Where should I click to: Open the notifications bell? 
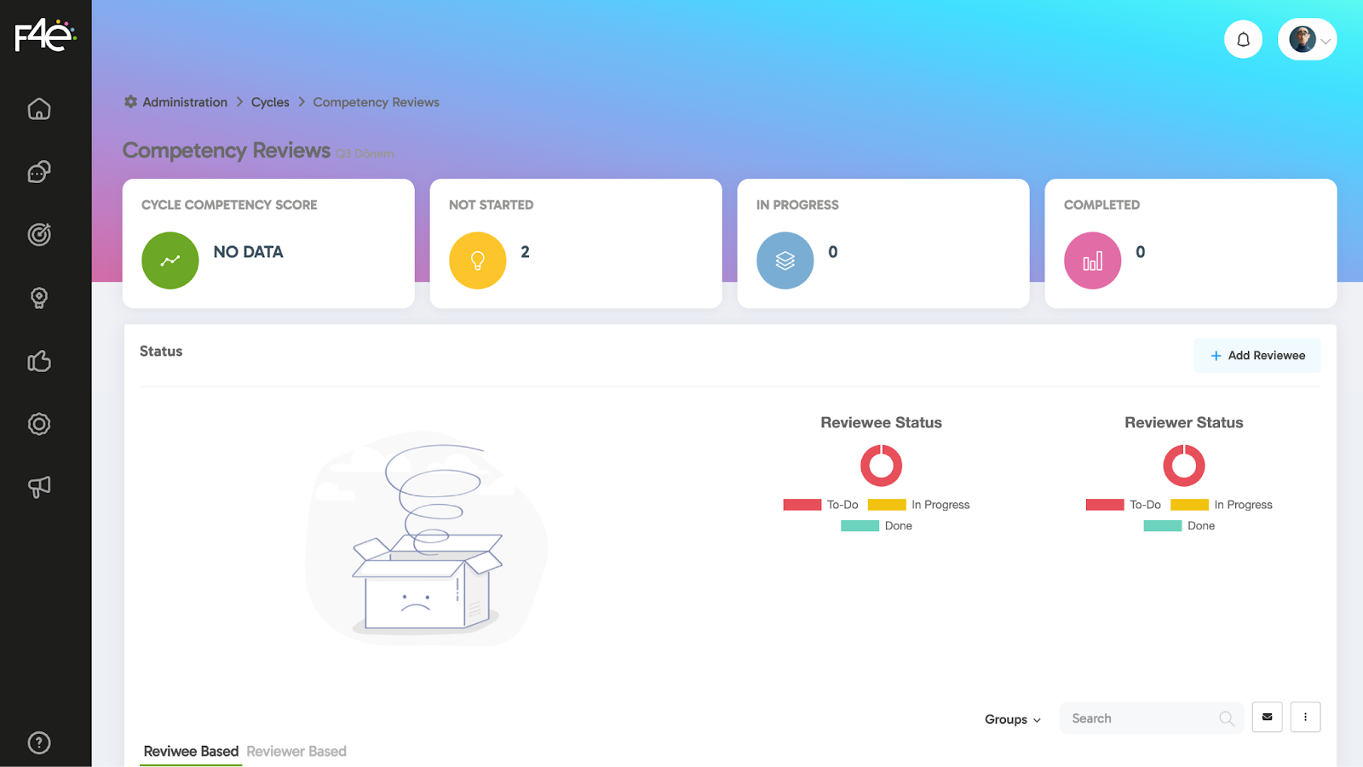pos(1243,39)
